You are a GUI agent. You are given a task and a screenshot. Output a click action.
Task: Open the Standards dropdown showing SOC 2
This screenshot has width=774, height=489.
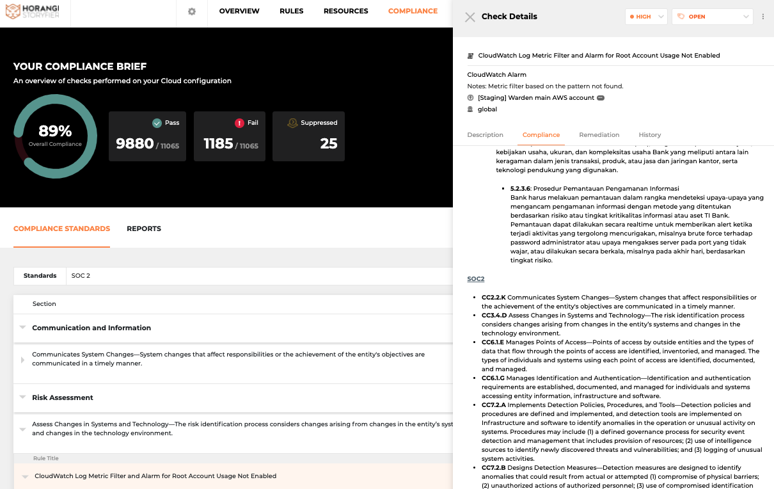[259, 276]
